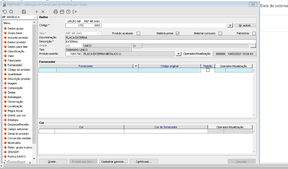Open Embalagem menu item

(x=14, y=97)
